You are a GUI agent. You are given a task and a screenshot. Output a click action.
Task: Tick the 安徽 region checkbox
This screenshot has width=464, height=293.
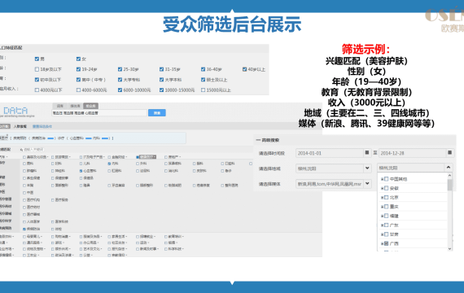tap(386, 188)
